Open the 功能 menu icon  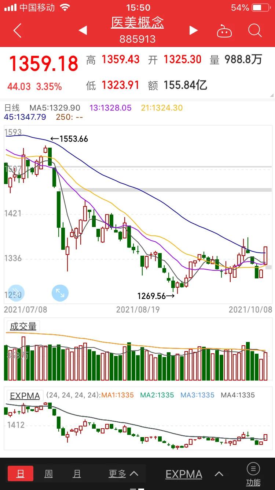pos(253,474)
